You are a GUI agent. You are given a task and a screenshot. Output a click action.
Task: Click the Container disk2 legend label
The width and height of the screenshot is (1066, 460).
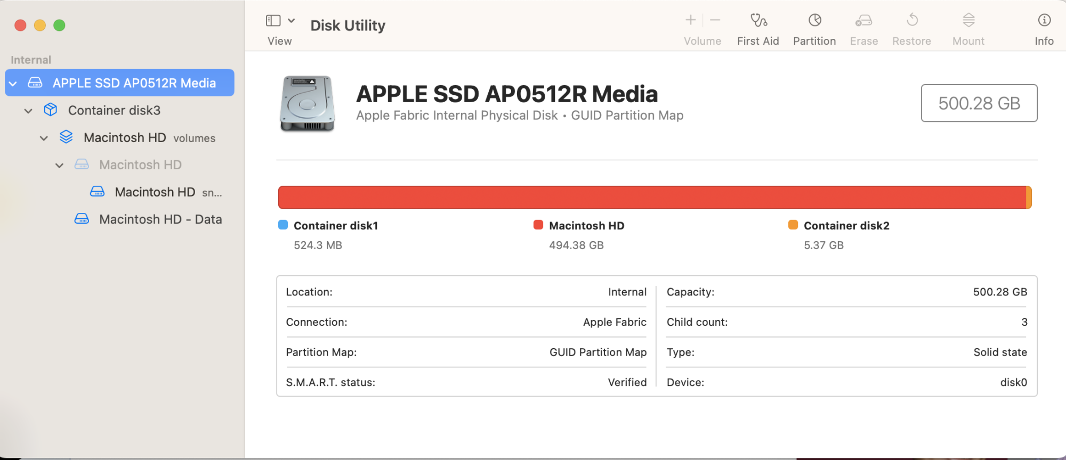tap(846, 226)
